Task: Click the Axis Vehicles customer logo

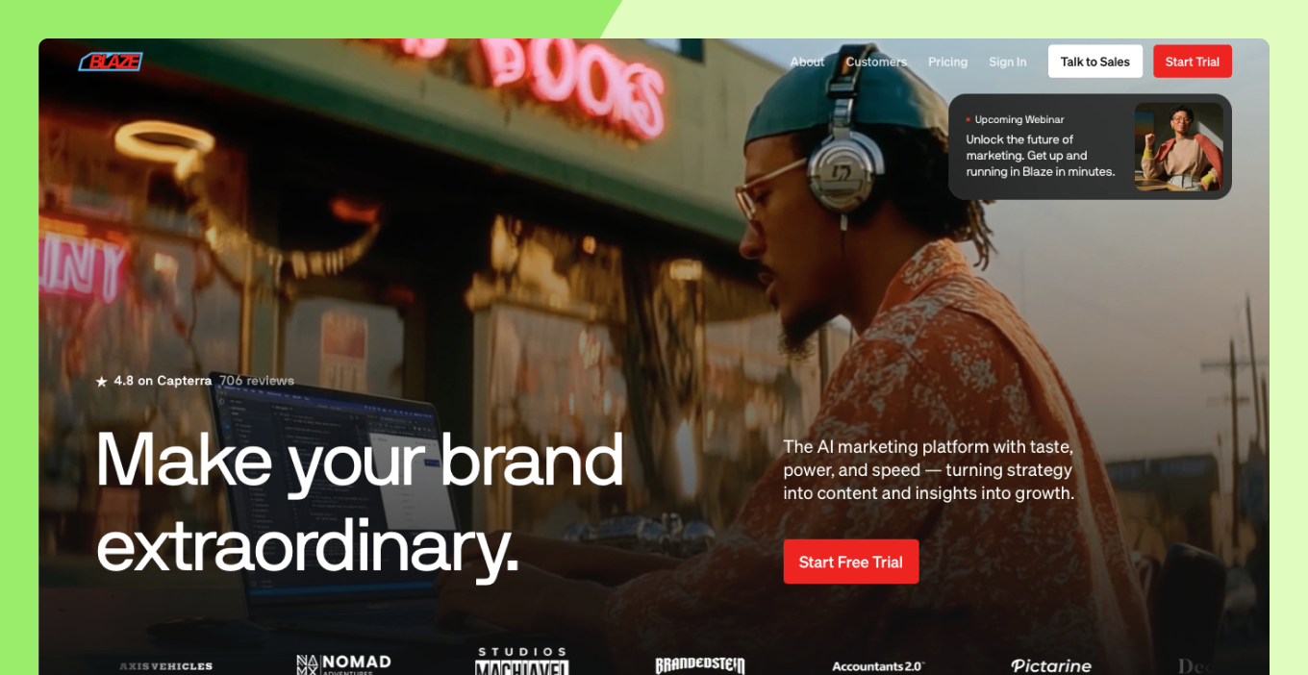Action: (x=165, y=665)
